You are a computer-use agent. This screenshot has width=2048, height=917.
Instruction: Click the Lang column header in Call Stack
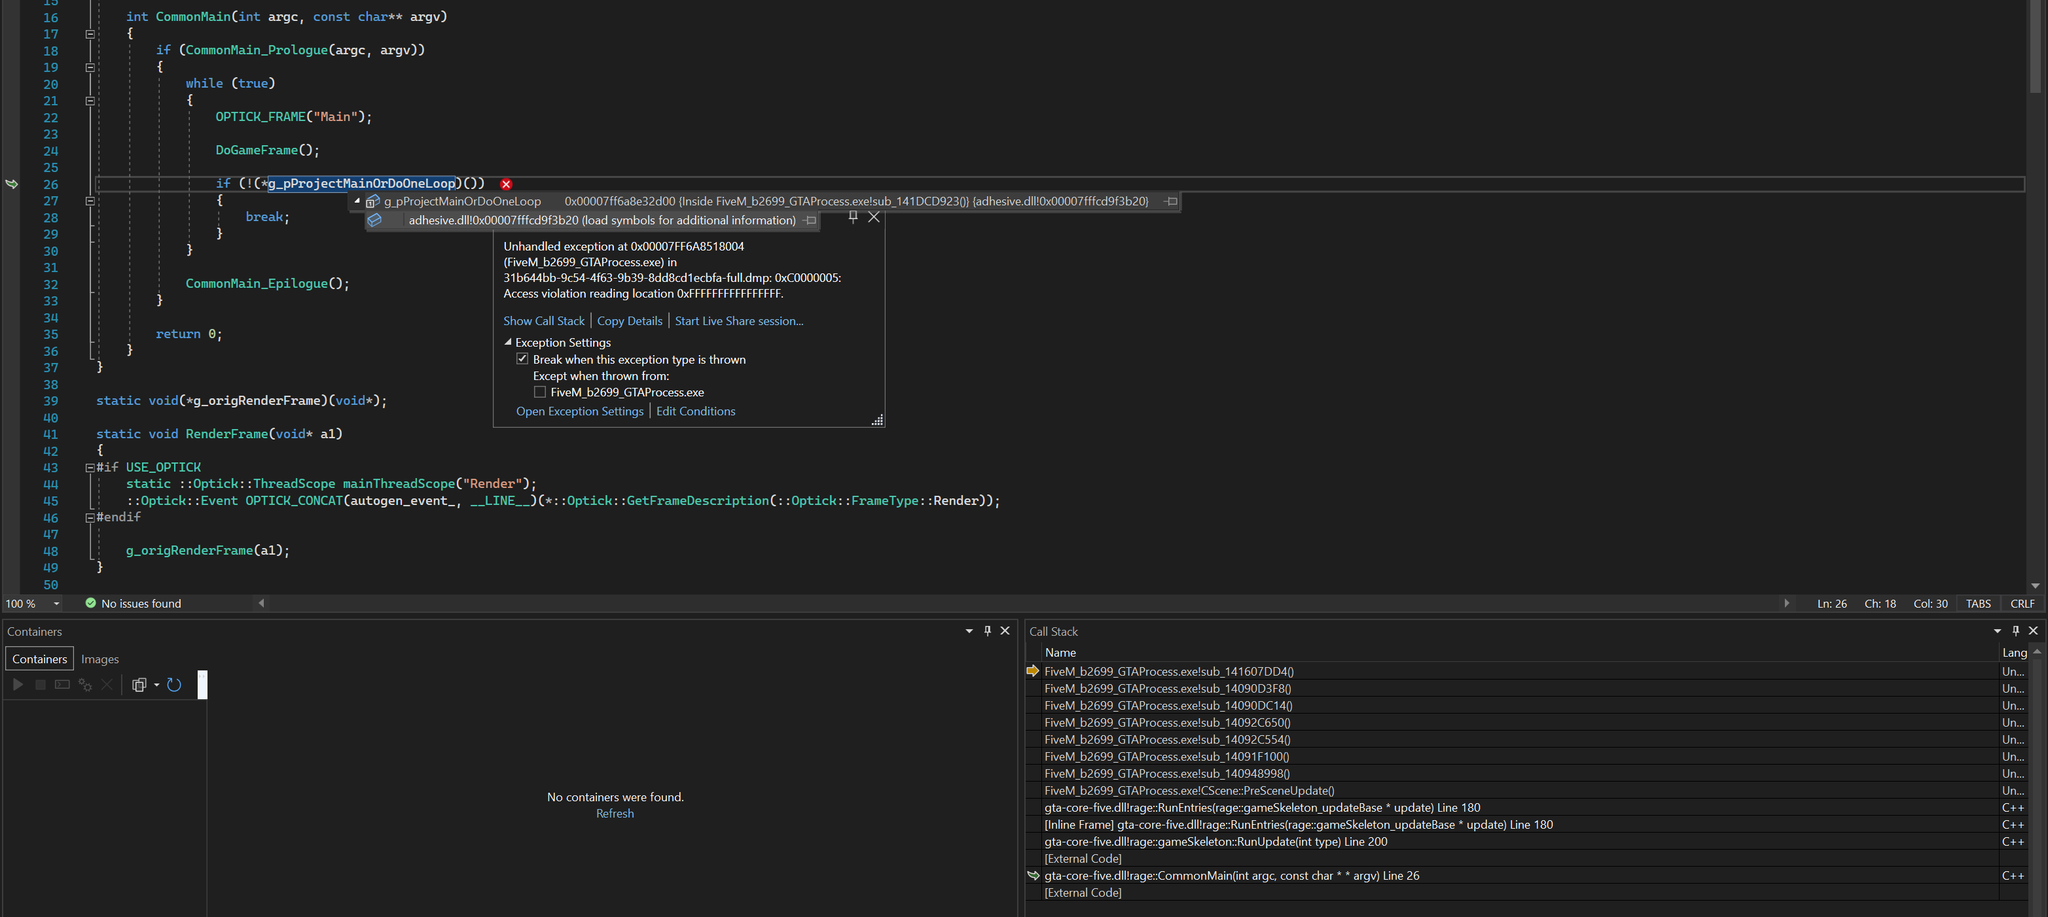pos(2014,652)
